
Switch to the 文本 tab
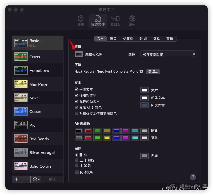(x=100, y=39)
